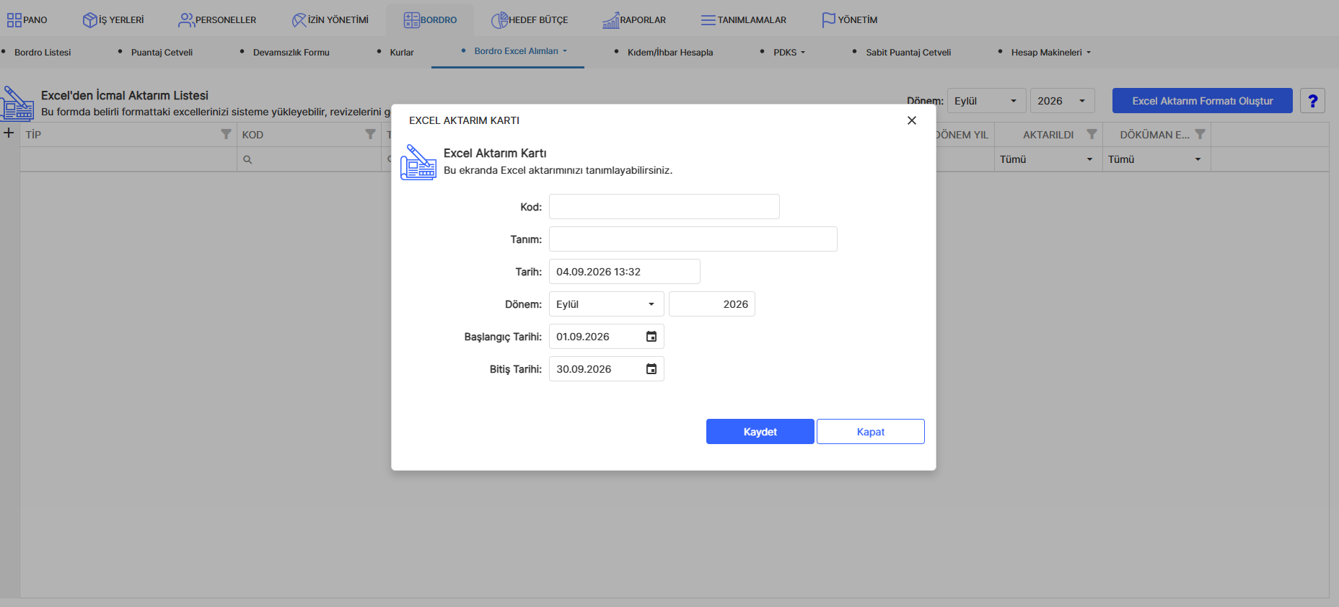Filter the AKTARILDI column
The width and height of the screenshot is (1339, 607).
[x=1092, y=134]
